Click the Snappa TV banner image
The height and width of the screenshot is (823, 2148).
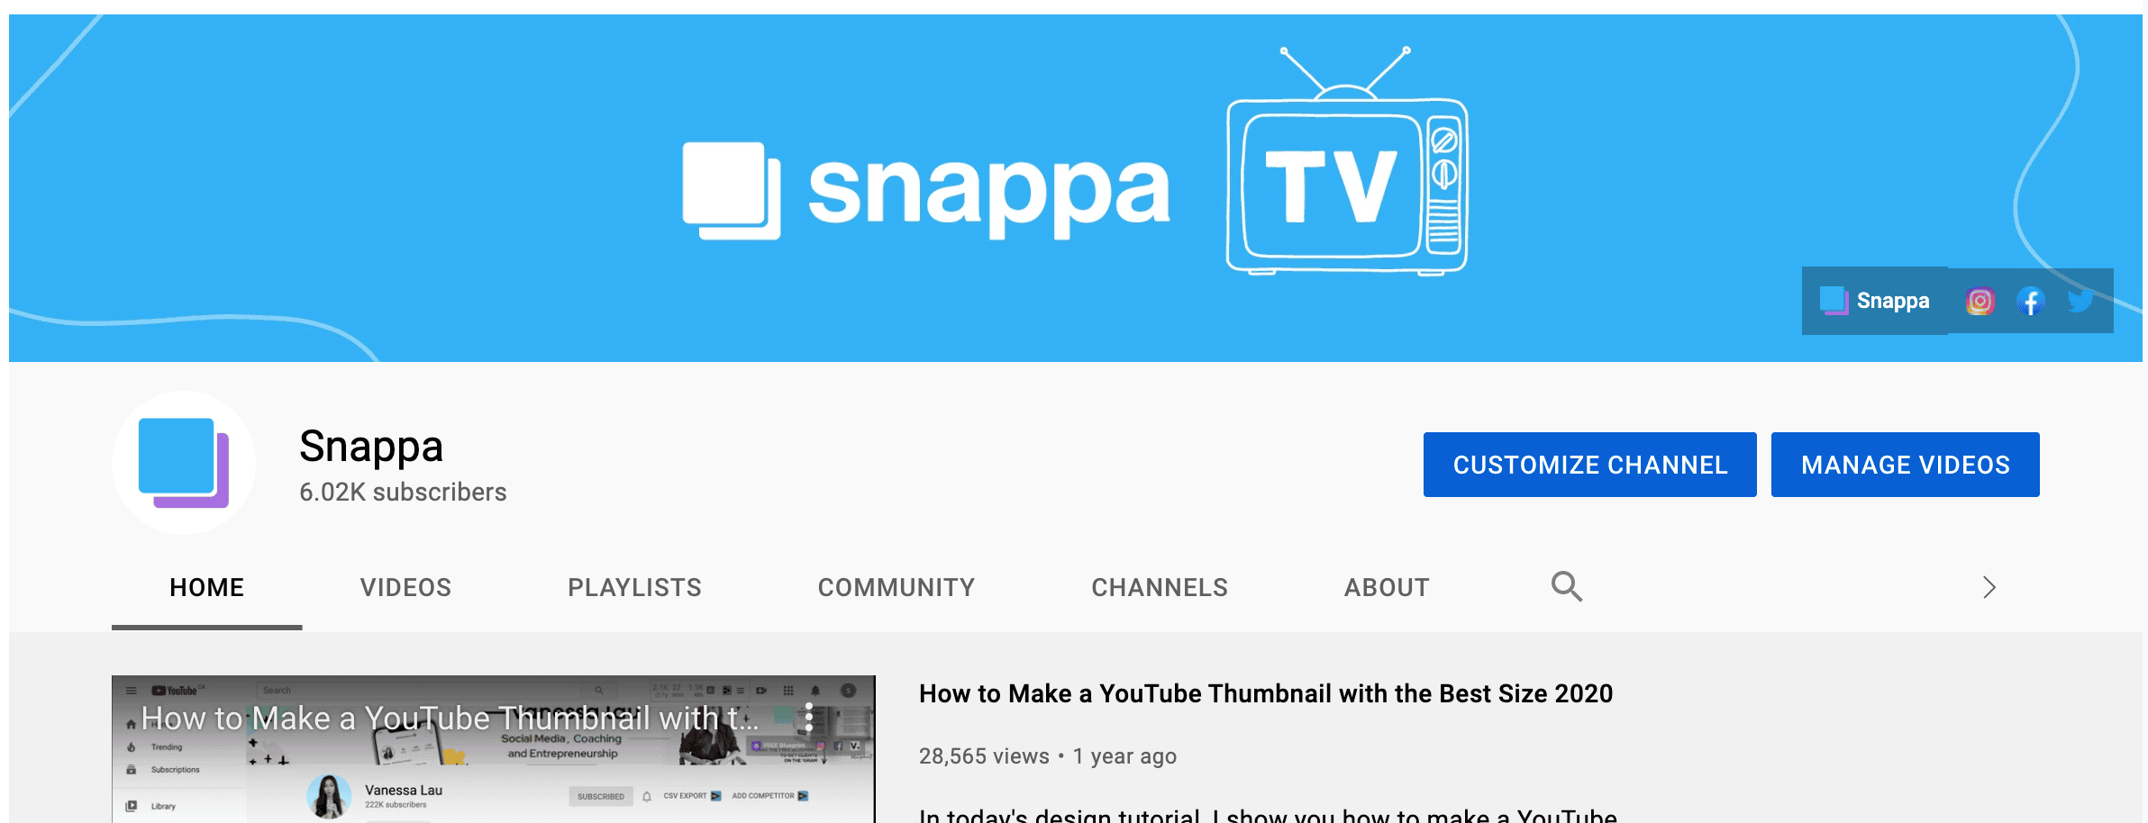1076,187
